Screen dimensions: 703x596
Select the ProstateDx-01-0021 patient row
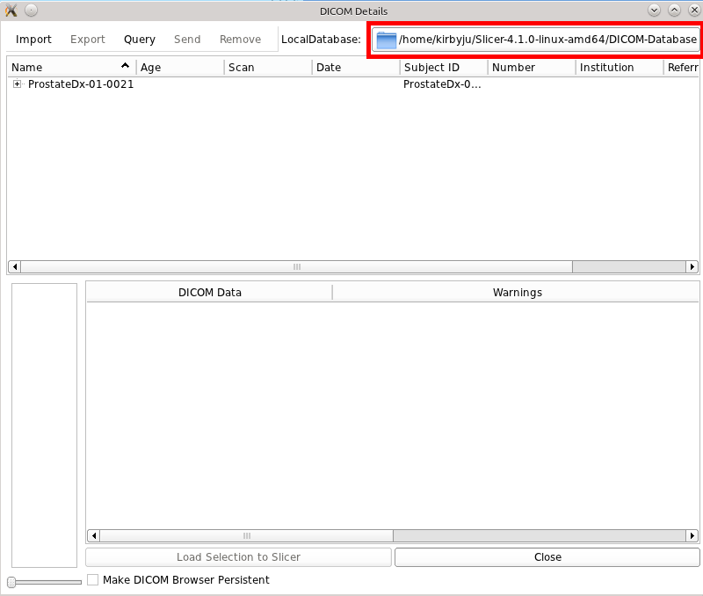point(352,84)
